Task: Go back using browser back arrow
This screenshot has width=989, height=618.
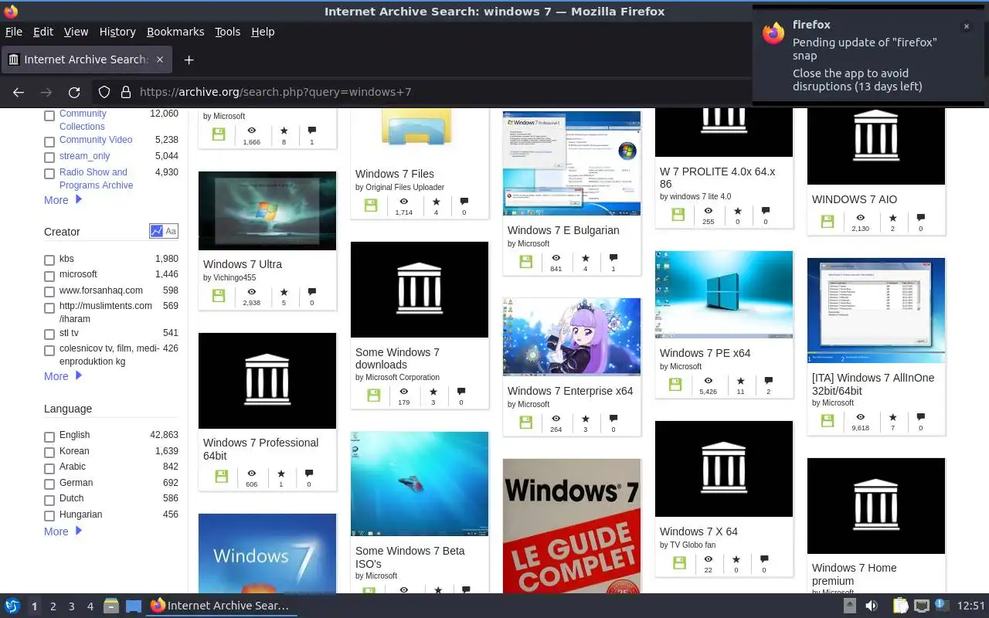Action: pos(19,92)
